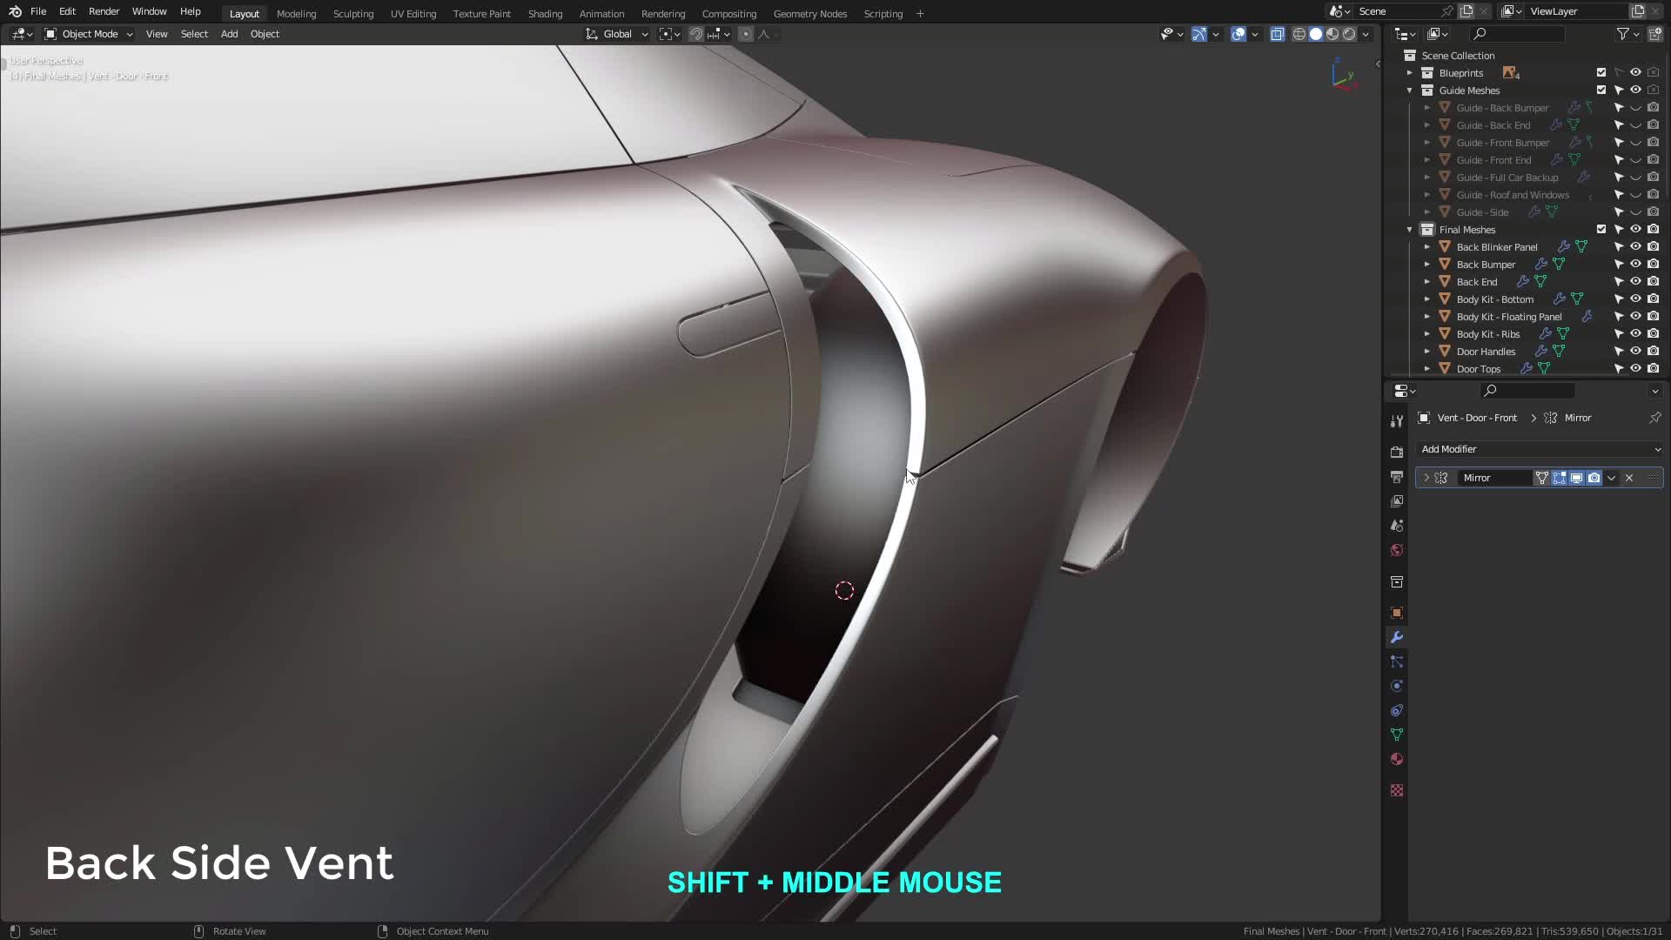Click the outliner search field

(x=1517, y=34)
